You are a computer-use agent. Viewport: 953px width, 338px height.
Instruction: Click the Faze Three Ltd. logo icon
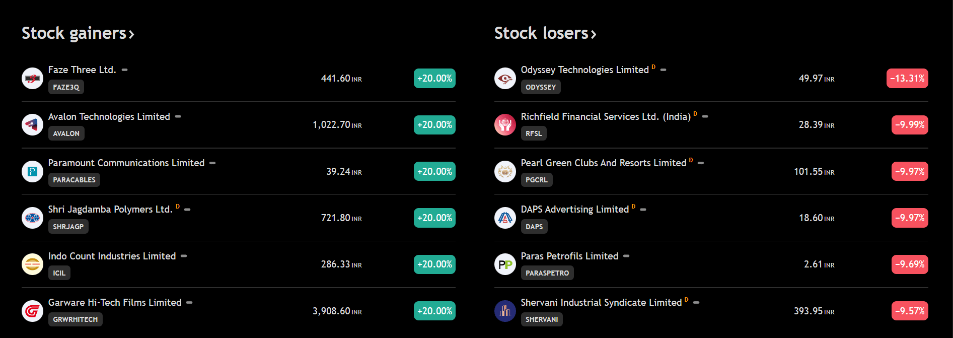[32, 78]
